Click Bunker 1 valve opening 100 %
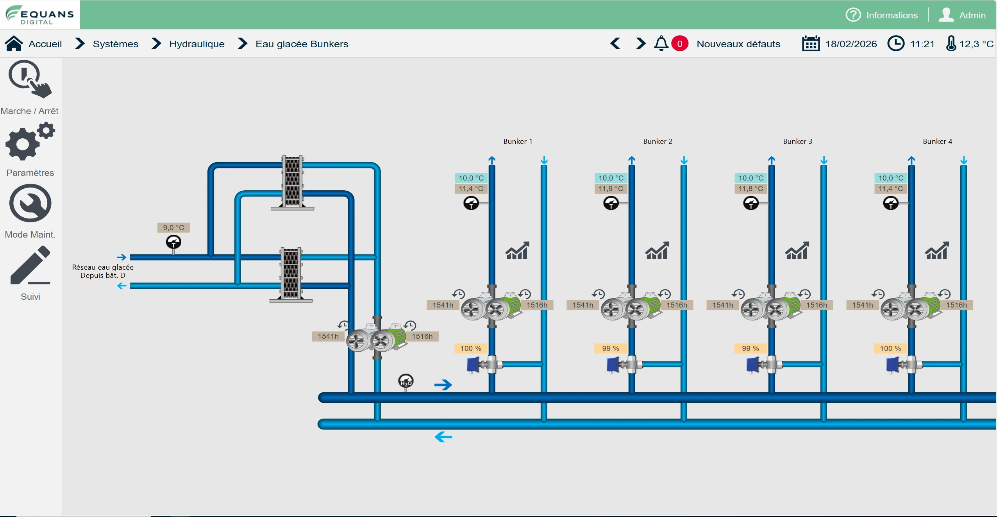The height and width of the screenshot is (517, 997). pyautogui.click(x=470, y=348)
